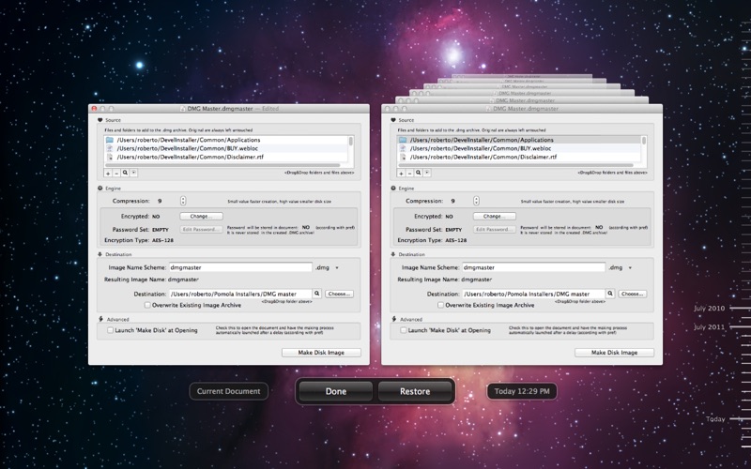Jump to July 2010 on the timeline
The width and height of the screenshot is (751, 469).
tap(710, 309)
